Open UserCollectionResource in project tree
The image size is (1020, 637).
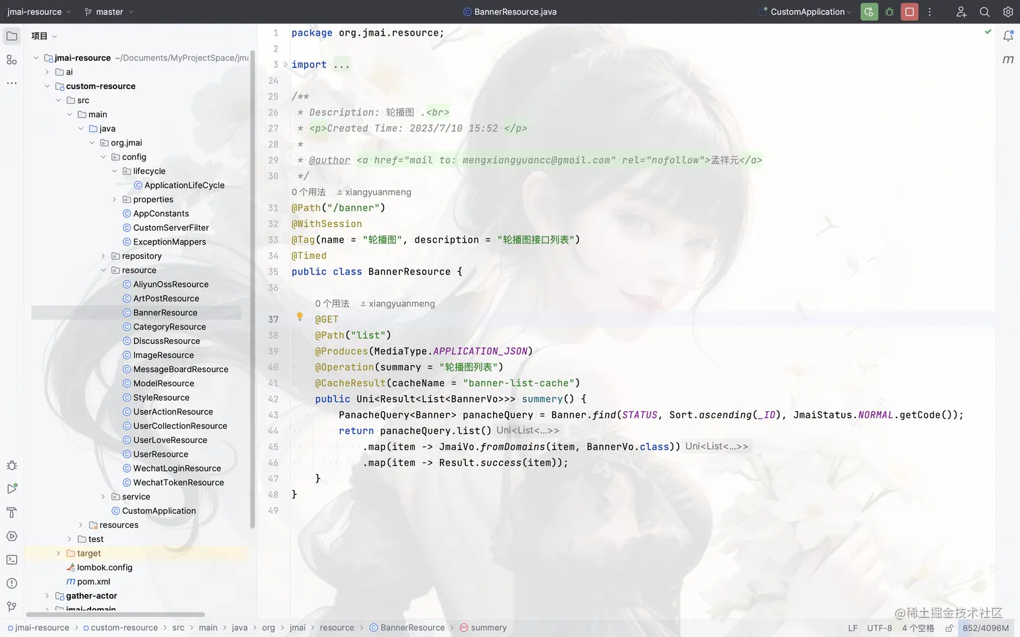pos(180,426)
